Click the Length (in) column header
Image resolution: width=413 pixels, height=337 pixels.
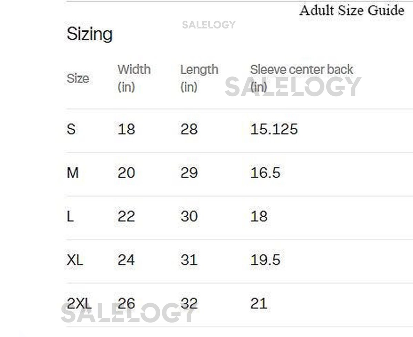point(199,78)
